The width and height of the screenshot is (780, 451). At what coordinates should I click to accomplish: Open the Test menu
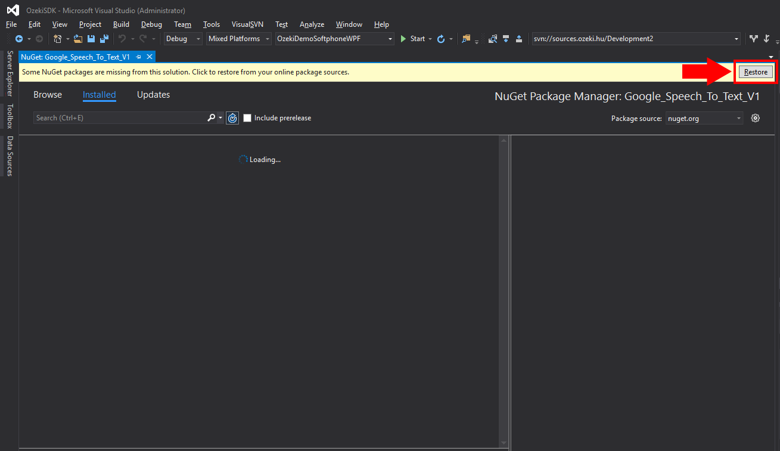click(281, 24)
